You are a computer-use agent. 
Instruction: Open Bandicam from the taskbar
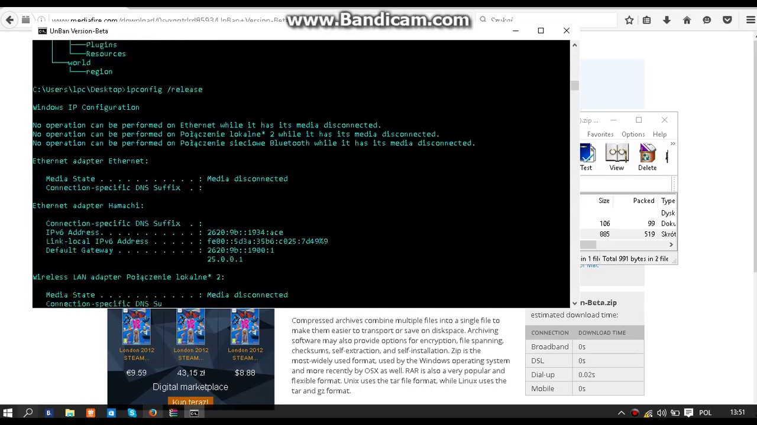(48, 413)
